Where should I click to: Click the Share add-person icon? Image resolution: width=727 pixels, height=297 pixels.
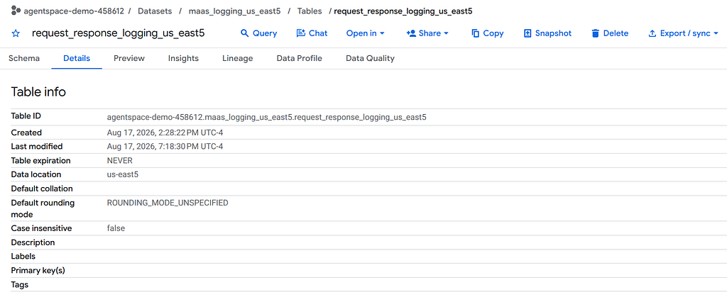coord(411,33)
